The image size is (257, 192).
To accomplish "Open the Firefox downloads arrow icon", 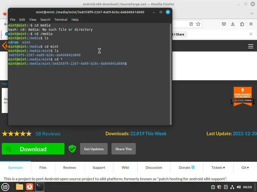I will [x=233, y=24].
